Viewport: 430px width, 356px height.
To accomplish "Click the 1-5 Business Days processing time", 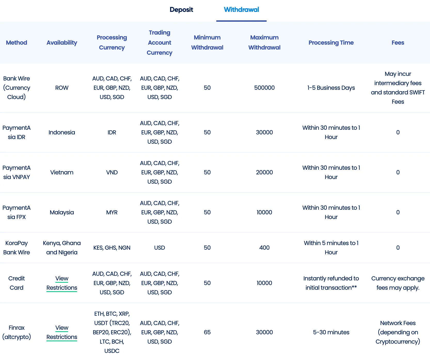I will click(x=331, y=88).
